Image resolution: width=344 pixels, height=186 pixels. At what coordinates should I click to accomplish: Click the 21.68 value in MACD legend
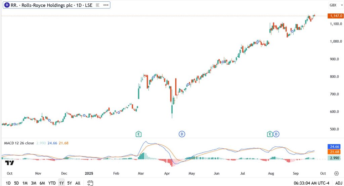[63, 143]
